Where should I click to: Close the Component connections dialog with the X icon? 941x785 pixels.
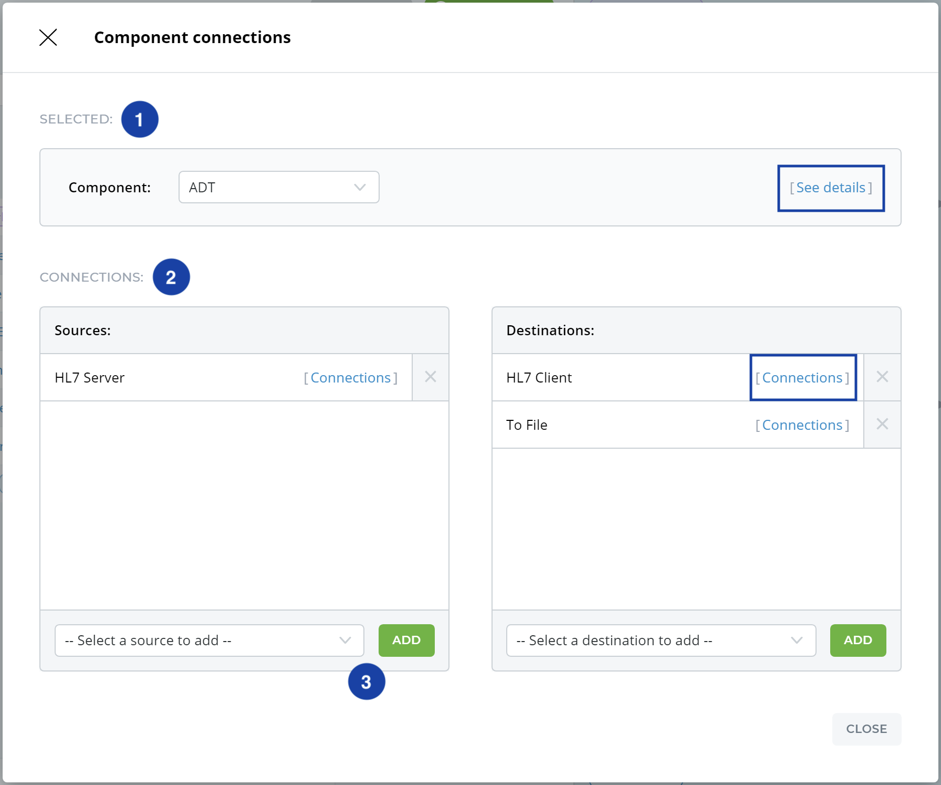click(48, 37)
